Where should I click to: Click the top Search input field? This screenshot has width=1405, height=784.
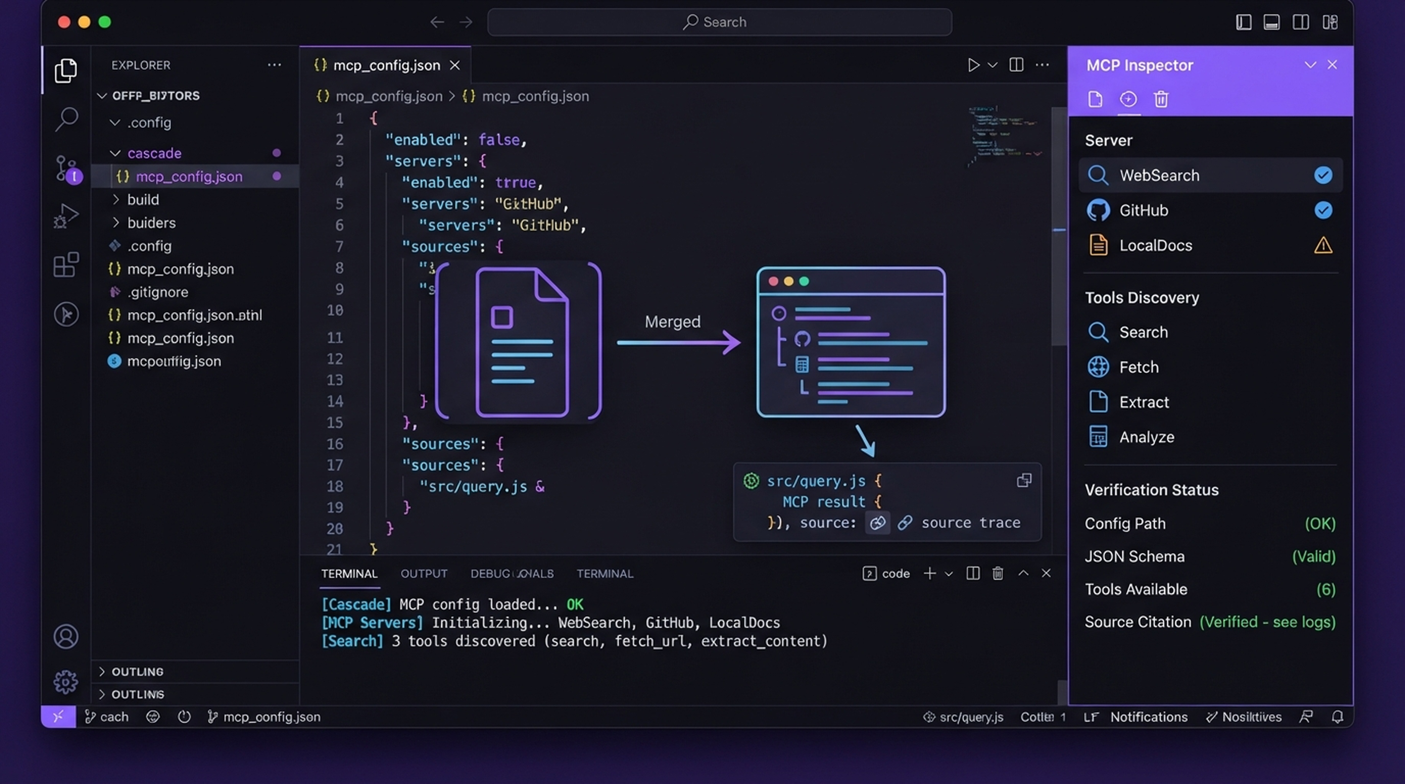click(x=720, y=22)
